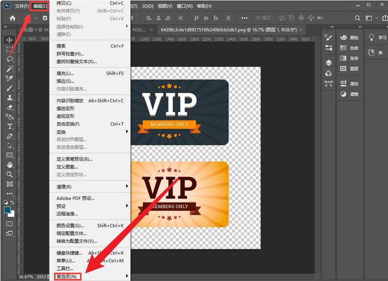388x281 pixels.
Task: Select the Hand tool
Action: click(9, 165)
